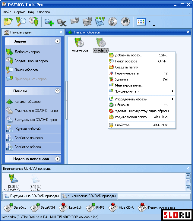Image resolution: width=193 pixels, height=221 pixels.
Task: Toggle Hide CD-R switch
Action: (x=121, y=207)
